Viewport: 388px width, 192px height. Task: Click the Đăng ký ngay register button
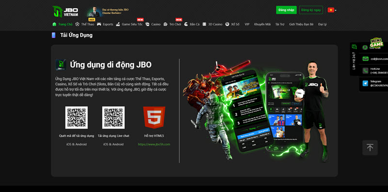coord(311,10)
